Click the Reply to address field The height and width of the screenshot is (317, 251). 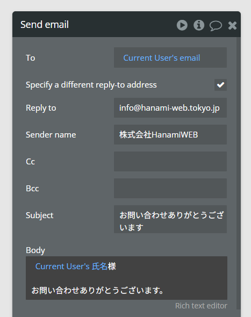click(x=170, y=108)
